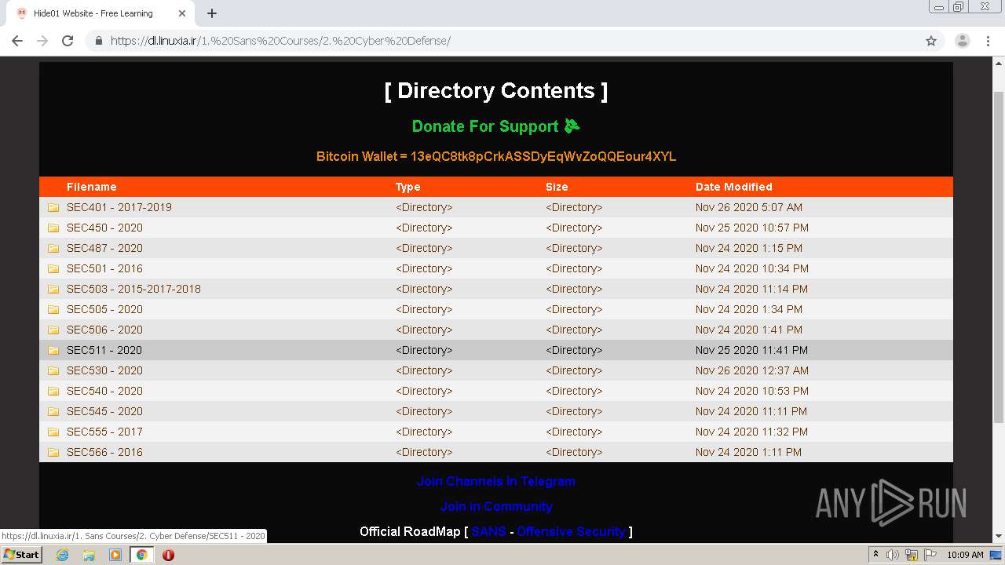Click date Nov 26 2020 12:37 AM

tap(752, 370)
